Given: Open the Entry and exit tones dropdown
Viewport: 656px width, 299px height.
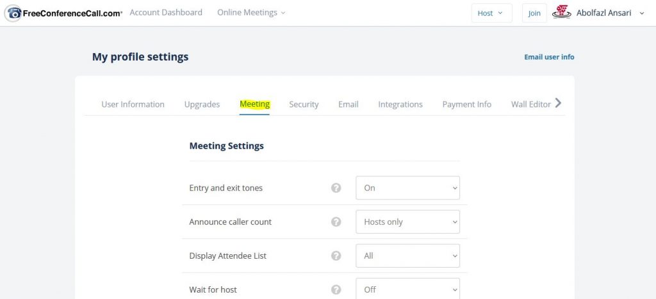Looking at the screenshot, I should (407, 188).
